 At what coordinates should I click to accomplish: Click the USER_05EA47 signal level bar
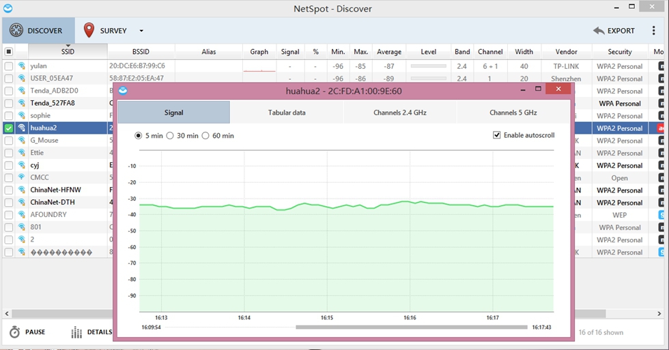point(429,78)
